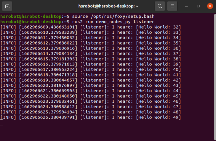216x141 pixels.
Task: Close the terminal window
Action: (210, 6)
